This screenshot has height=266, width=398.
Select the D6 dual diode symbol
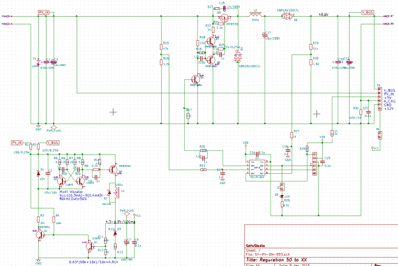[x=287, y=16]
